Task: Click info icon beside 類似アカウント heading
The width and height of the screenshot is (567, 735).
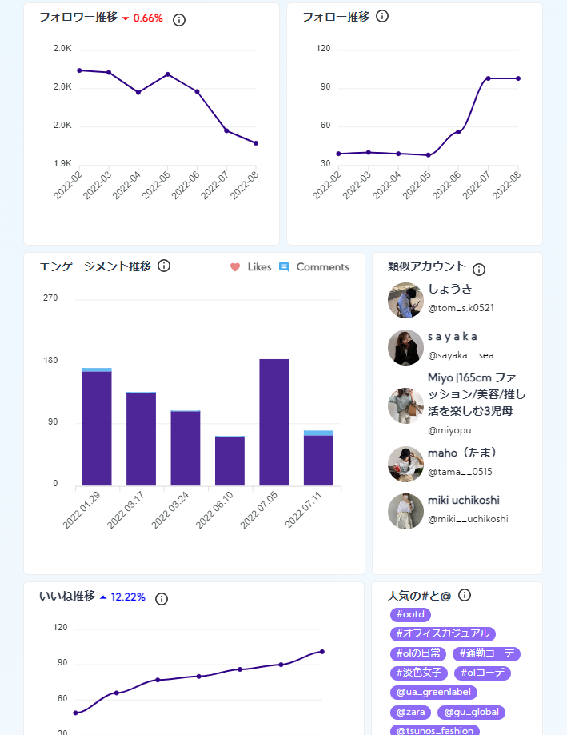Action: tap(479, 270)
